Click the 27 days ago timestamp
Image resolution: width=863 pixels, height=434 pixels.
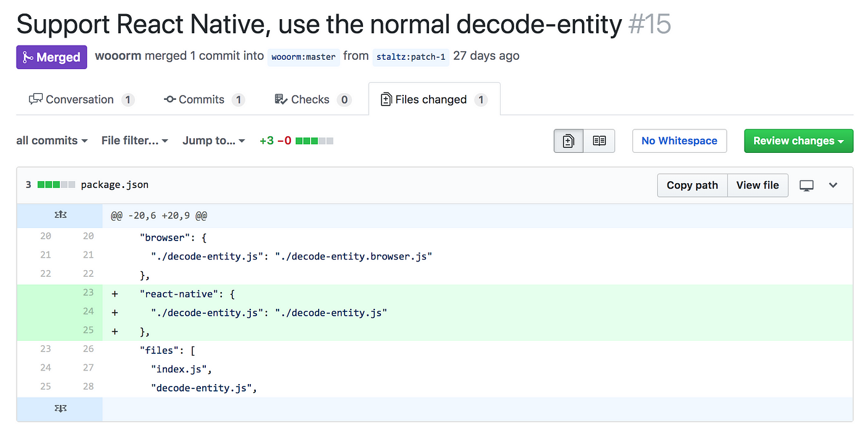pos(486,56)
